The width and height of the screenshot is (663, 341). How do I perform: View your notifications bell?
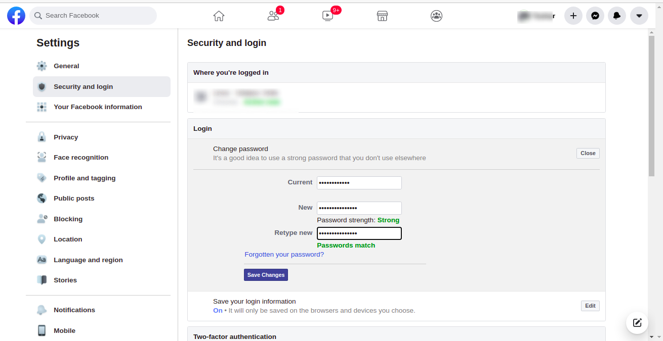coord(616,16)
